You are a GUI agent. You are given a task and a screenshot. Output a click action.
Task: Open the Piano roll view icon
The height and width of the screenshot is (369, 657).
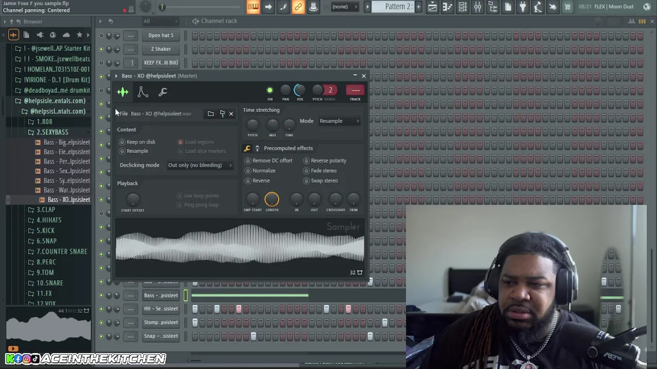(448, 7)
